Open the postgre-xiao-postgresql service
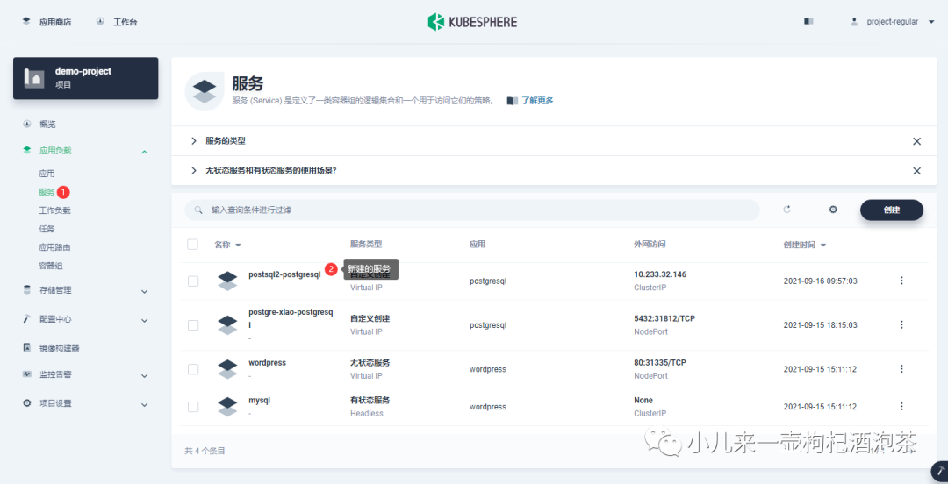The width and height of the screenshot is (948, 484). [291, 318]
